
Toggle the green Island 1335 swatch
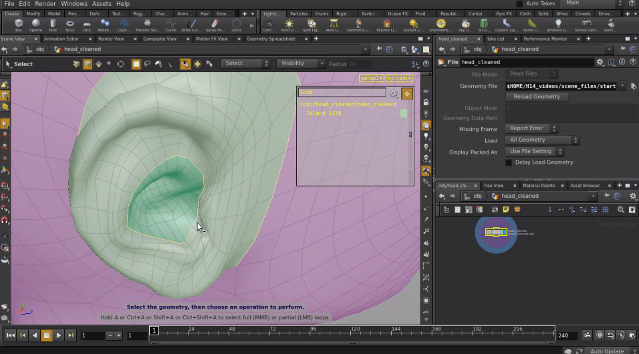[x=404, y=114]
